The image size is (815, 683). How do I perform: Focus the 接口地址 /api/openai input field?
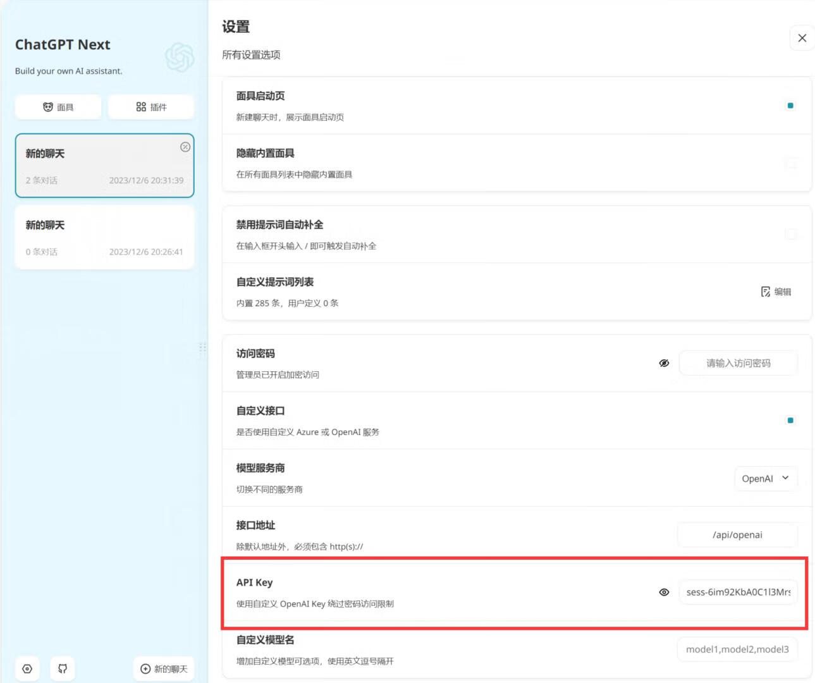pos(737,535)
